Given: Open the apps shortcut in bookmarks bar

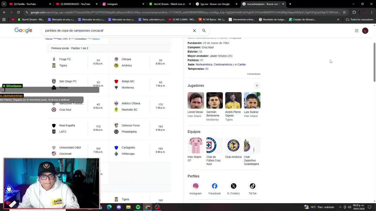Looking at the screenshot, I should [x=4, y=20].
